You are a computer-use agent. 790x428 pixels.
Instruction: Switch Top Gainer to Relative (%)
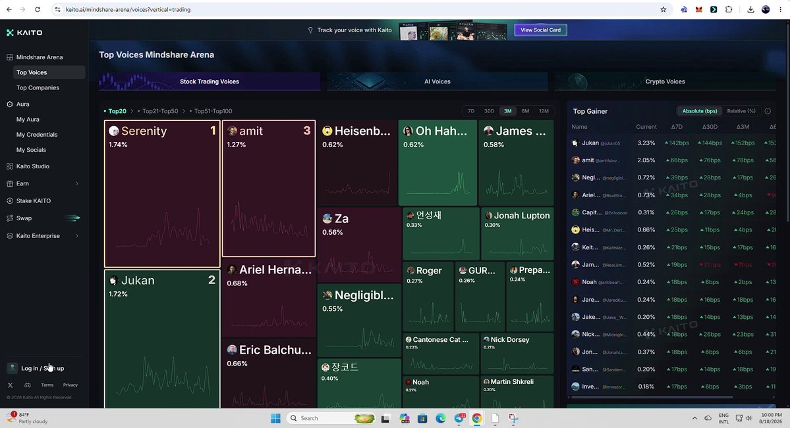741,111
